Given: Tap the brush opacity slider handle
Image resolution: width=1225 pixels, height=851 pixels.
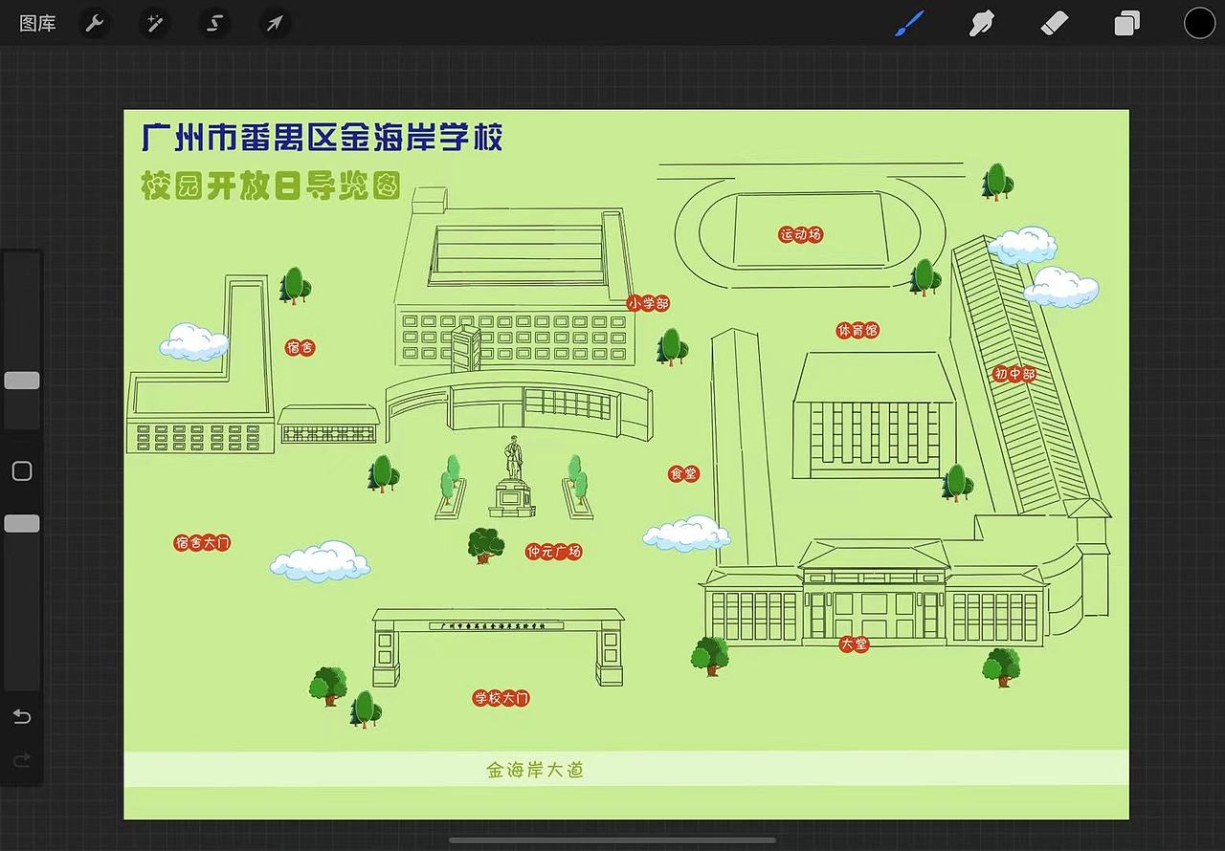Looking at the screenshot, I should (x=21, y=523).
